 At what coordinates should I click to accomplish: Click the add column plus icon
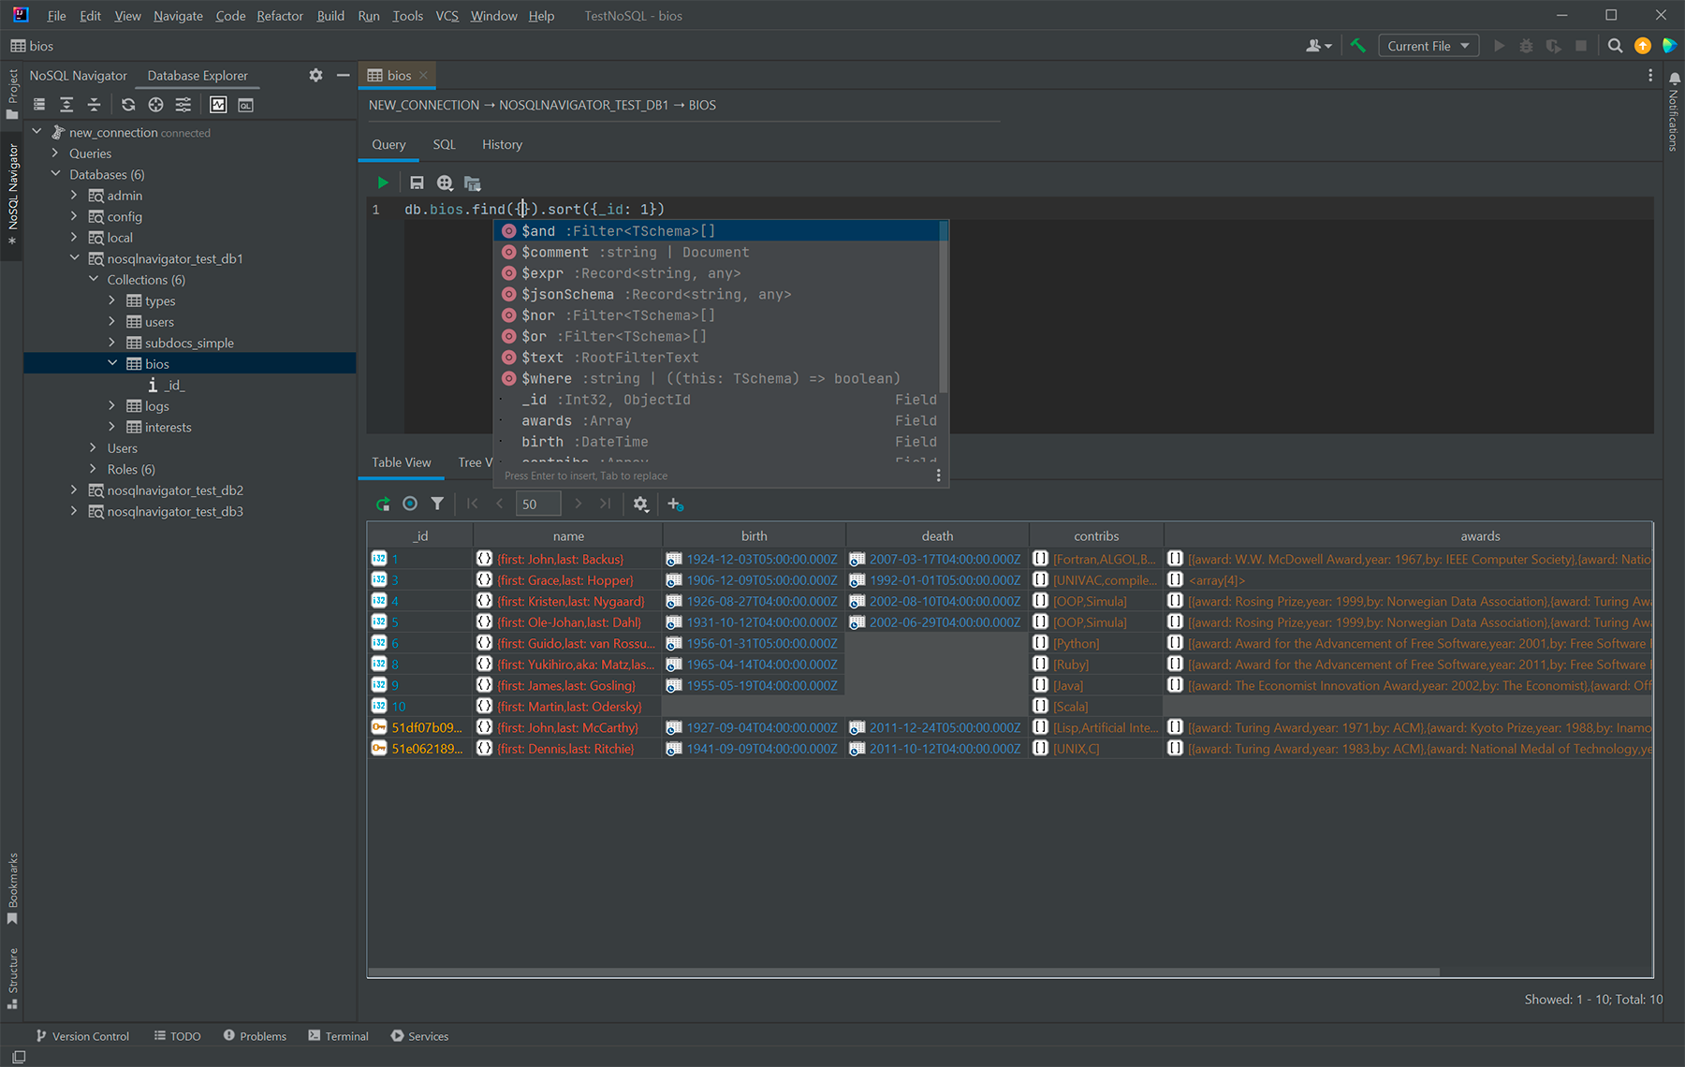pyautogui.click(x=674, y=504)
